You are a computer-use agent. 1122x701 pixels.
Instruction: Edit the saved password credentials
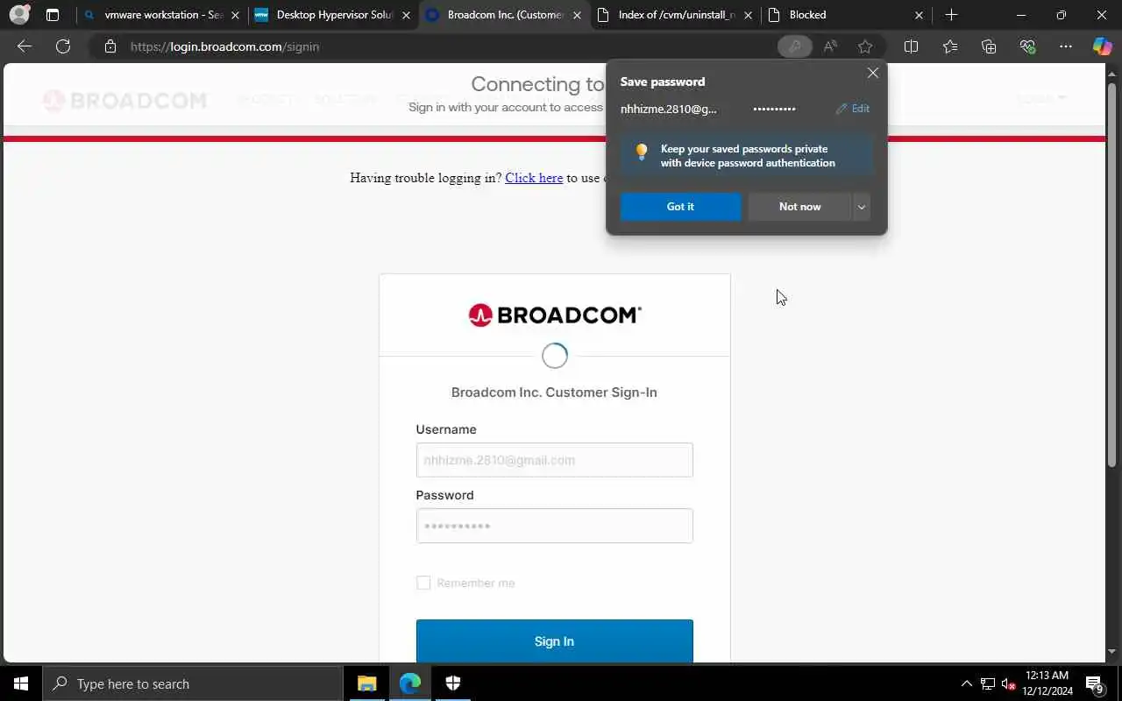[x=853, y=109]
